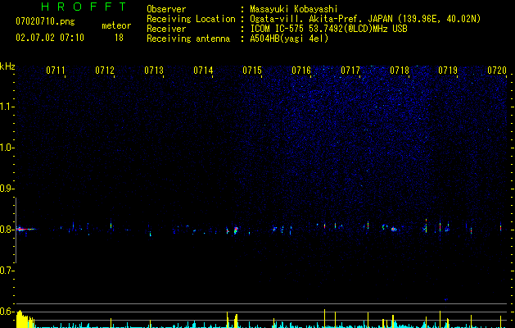Click the A504HB(yagi 4el) antenna text

289,39
